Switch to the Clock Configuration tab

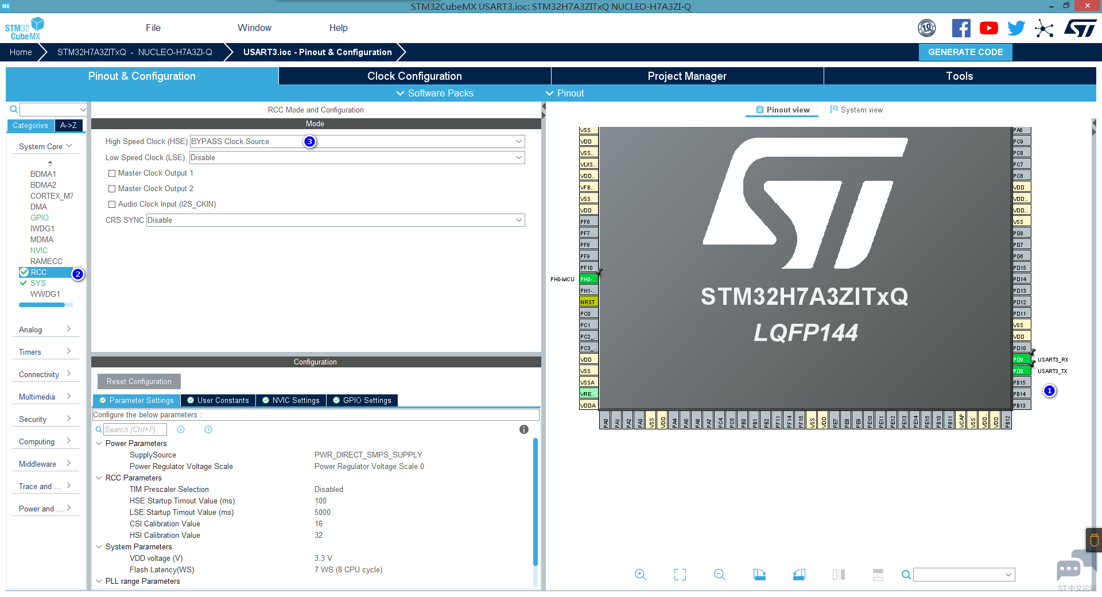click(414, 76)
